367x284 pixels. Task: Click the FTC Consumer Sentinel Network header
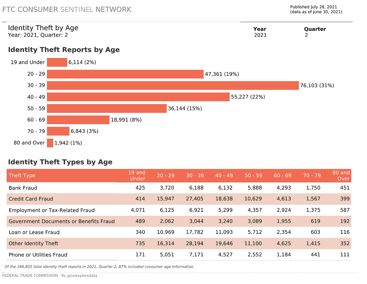coord(67,10)
